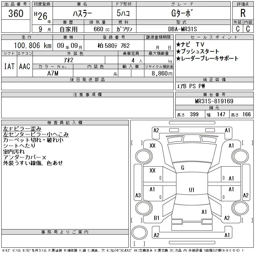Click the front right wheel circle
The height and width of the screenshot is (255, 255).
[240, 157]
